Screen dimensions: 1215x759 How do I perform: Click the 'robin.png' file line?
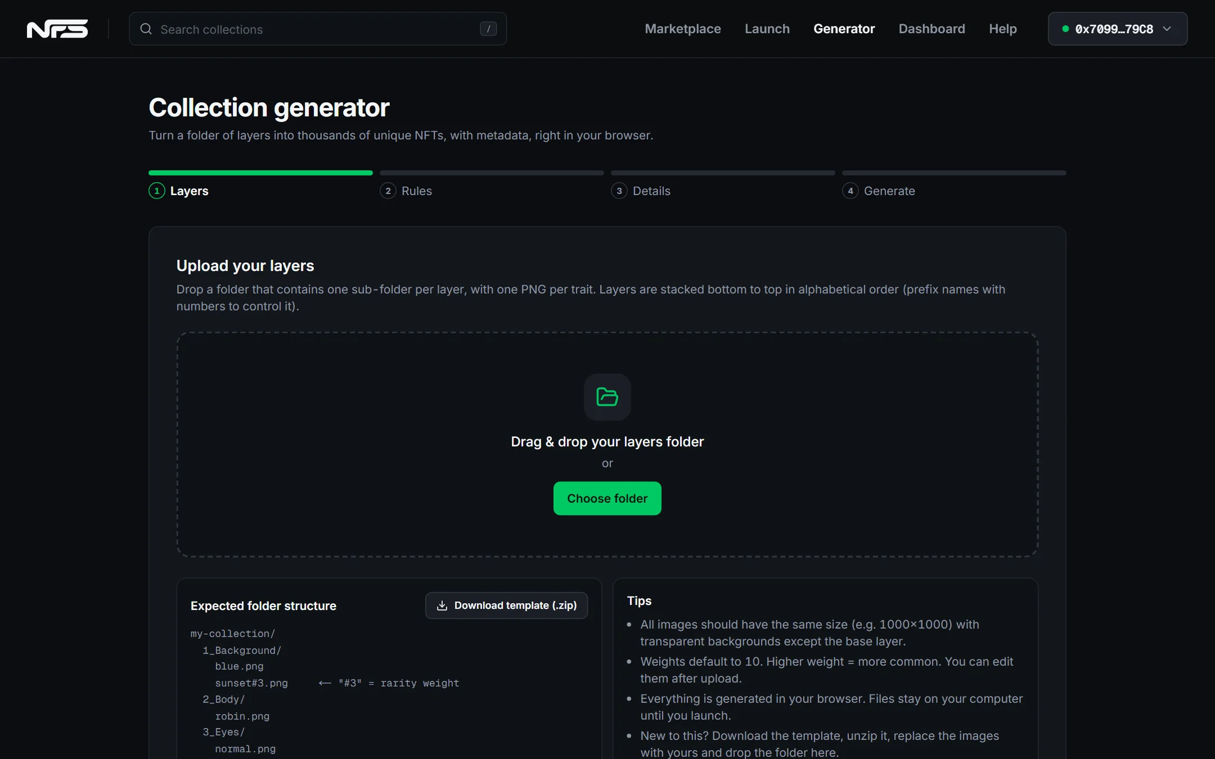pos(242,716)
